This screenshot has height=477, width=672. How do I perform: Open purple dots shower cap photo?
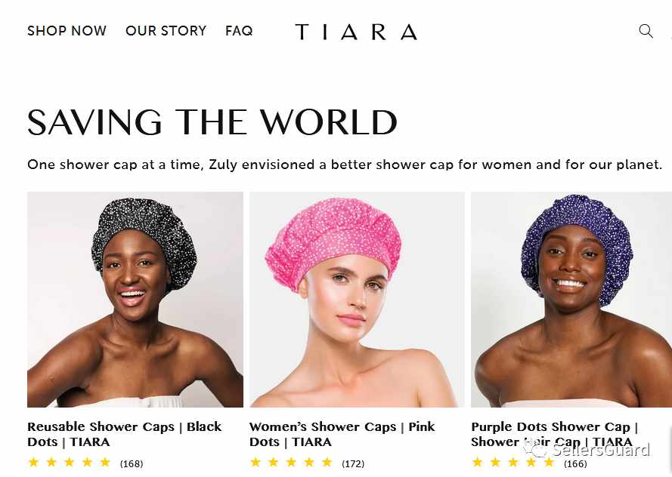point(571,300)
